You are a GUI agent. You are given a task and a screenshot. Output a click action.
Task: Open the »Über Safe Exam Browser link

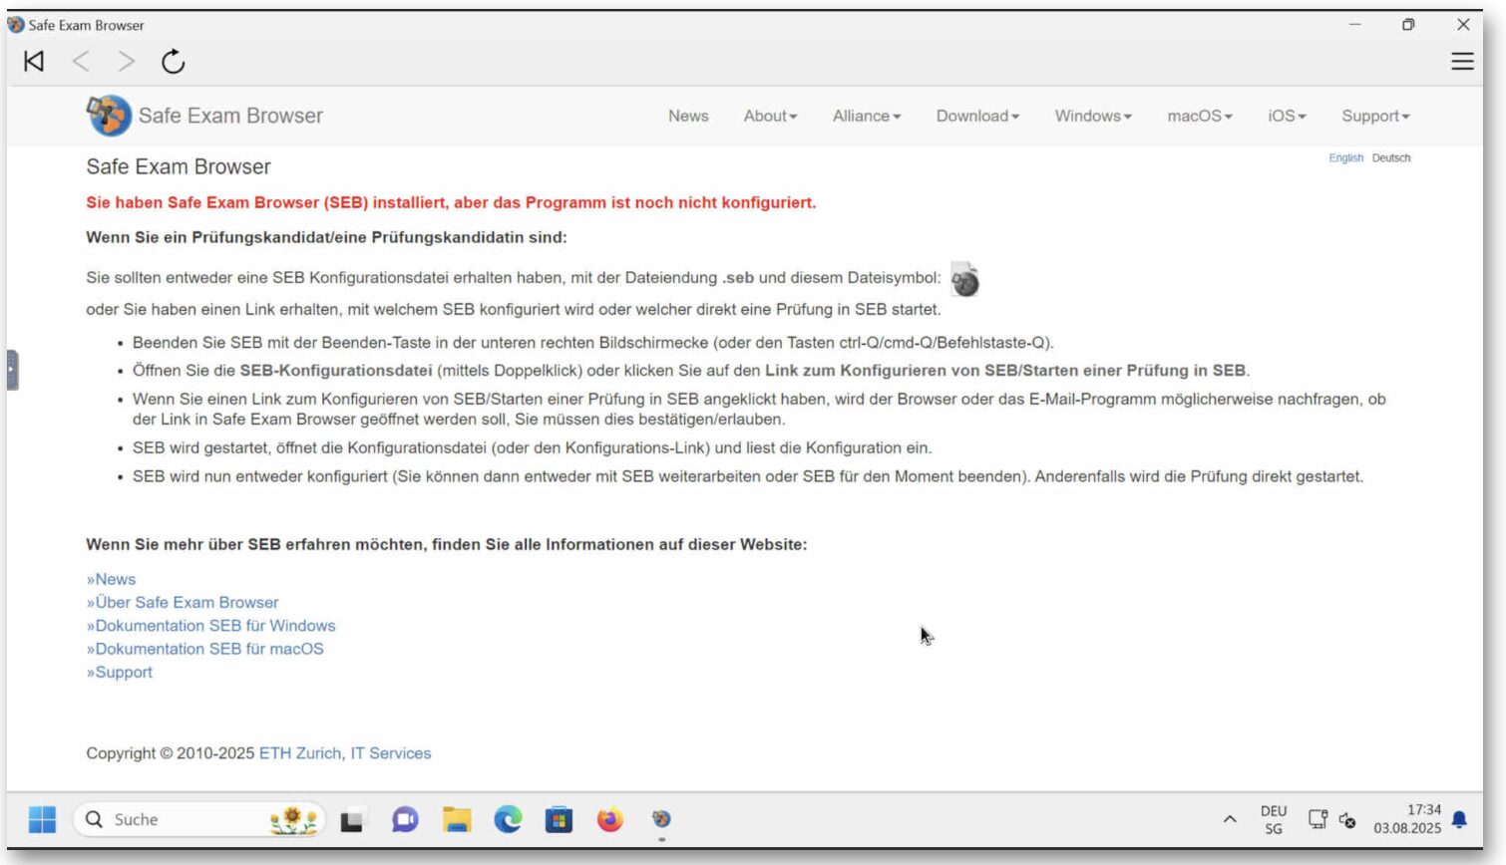tap(183, 602)
